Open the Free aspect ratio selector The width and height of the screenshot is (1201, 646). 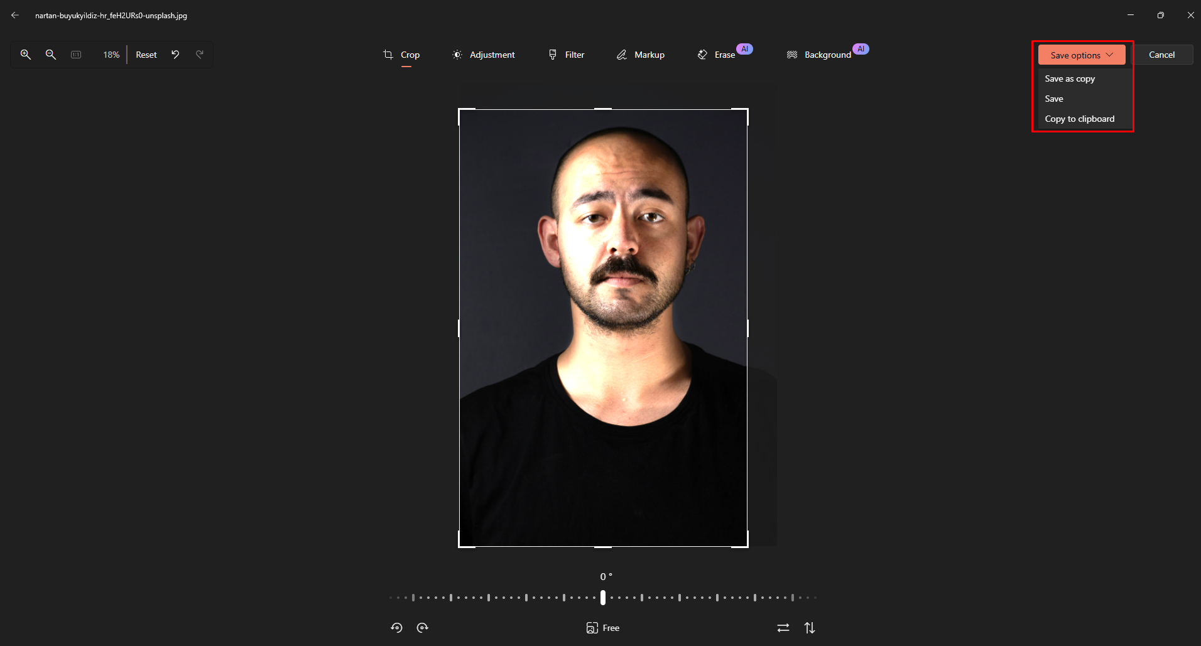tap(602, 627)
